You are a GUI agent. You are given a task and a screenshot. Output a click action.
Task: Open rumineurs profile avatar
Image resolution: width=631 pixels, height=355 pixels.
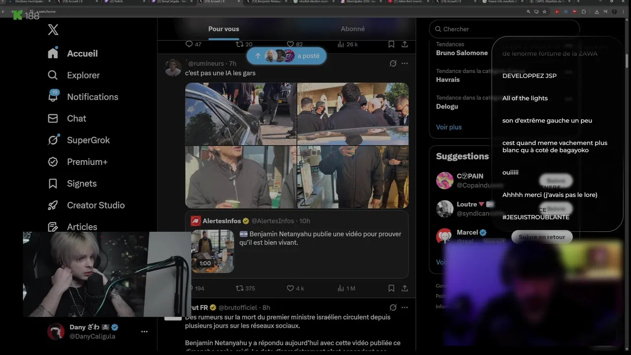pyautogui.click(x=173, y=68)
